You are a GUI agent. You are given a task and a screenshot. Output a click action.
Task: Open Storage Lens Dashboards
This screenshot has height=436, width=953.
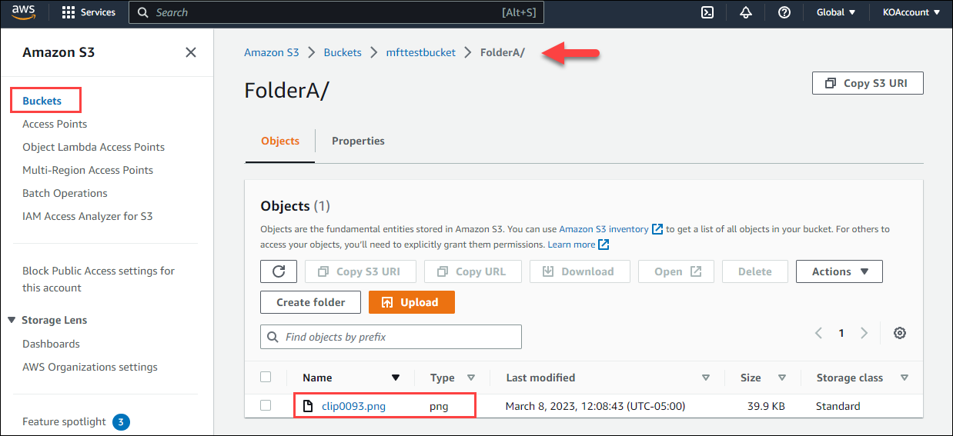tap(51, 344)
